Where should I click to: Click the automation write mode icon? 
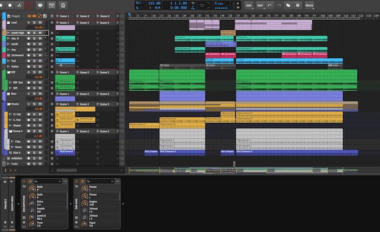(x=19, y=5)
